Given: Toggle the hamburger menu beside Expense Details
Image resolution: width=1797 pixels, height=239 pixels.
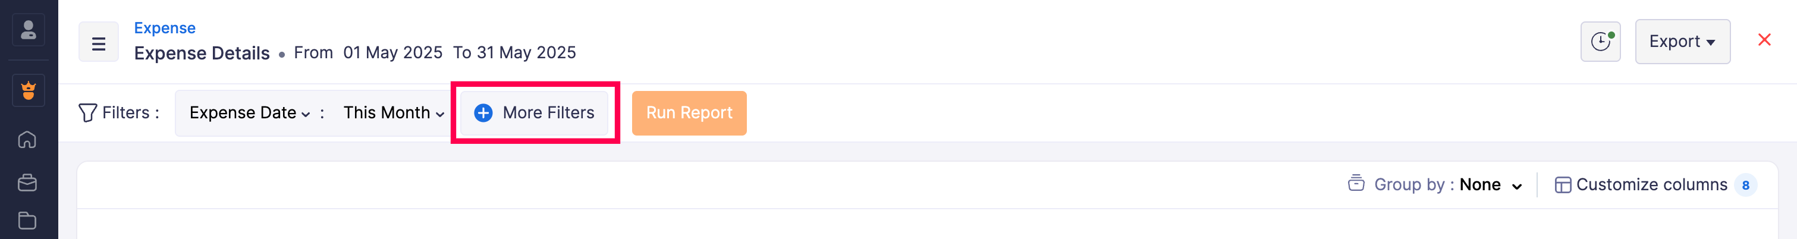Looking at the screenshot, I should (x=98, y=43).
